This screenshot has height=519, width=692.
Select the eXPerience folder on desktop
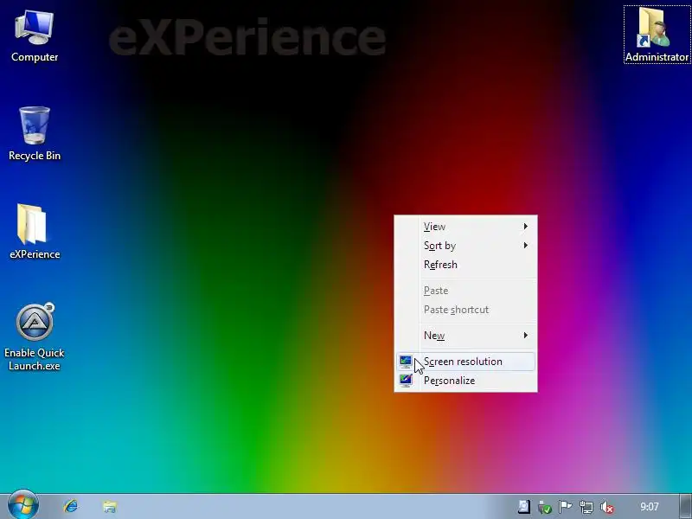(35, 232)
